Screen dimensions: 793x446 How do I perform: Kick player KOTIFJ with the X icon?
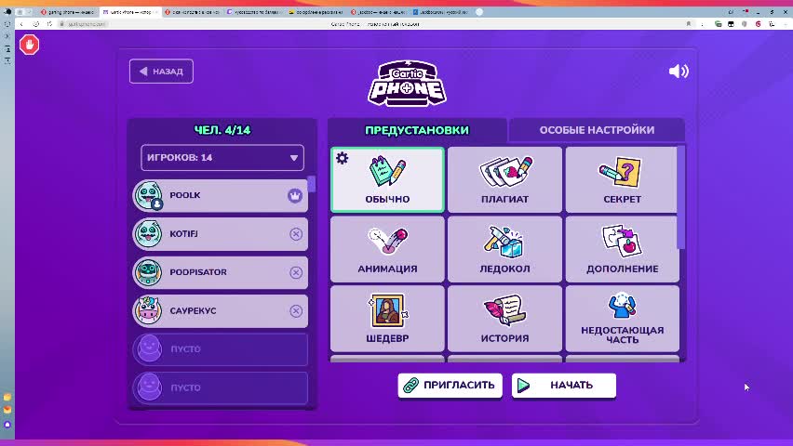pos(296,234)
